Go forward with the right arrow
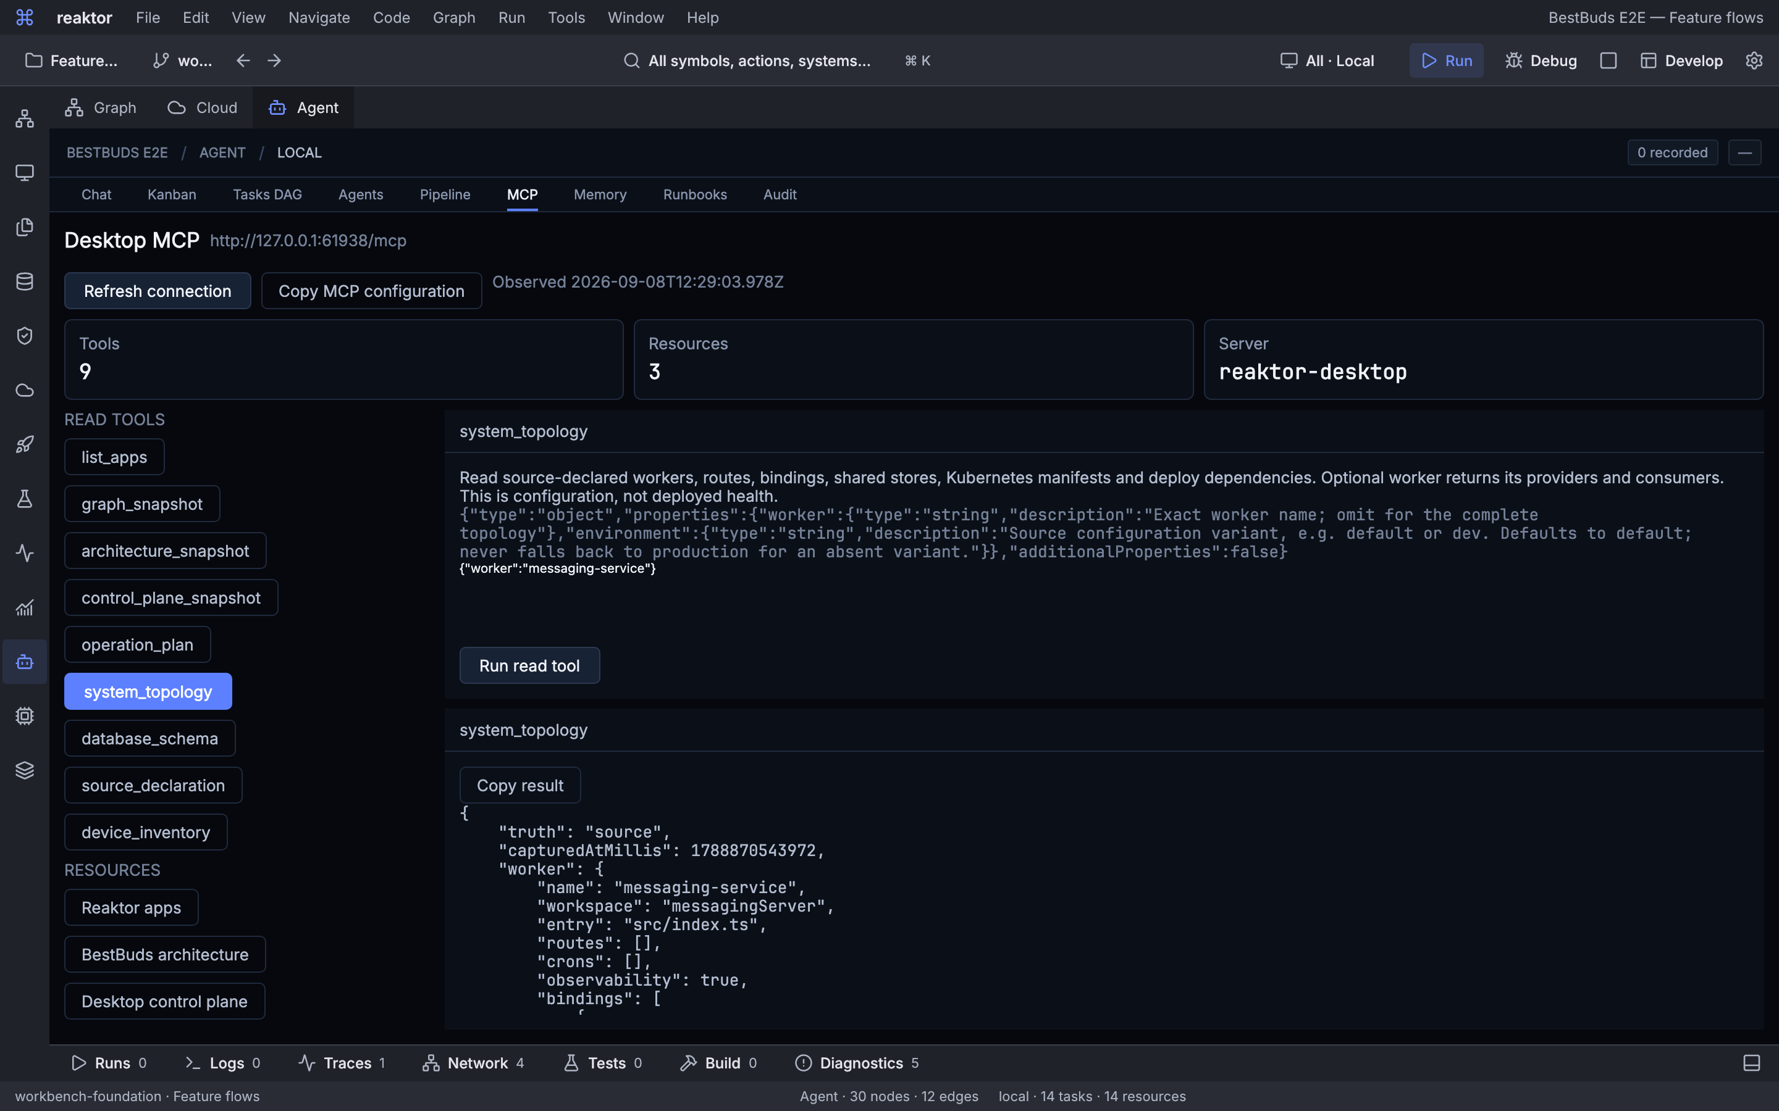Viewport: 1779px width, 1111px height. coord(274,60)
